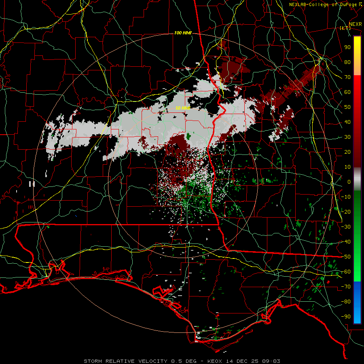Click the NEXR label near the scale
364x364 pixels.
(356, 24)
